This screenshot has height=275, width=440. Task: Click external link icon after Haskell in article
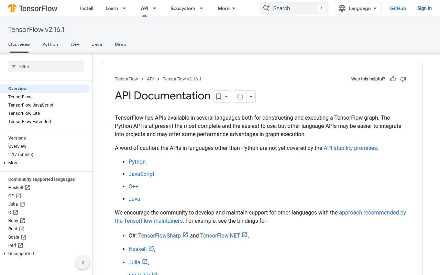[x=151, y=248]
